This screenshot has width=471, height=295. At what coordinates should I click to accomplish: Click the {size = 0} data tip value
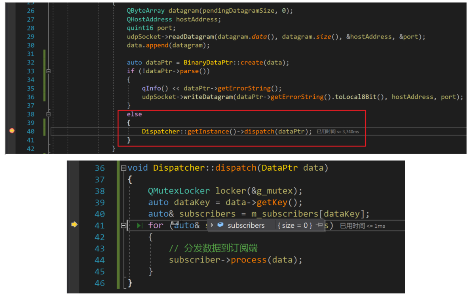click(x=294, y=225)
